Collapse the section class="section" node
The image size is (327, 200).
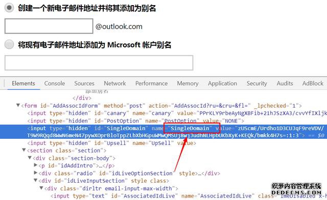(24, 150)
